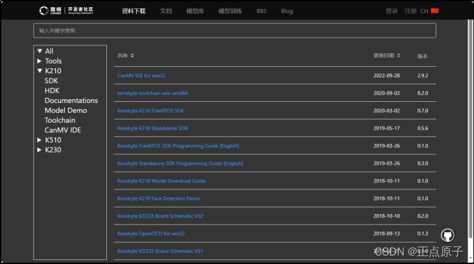Select the Tools category label
Image resolution: width=474 pixels, height=264 pixels.
click(53, 61)
